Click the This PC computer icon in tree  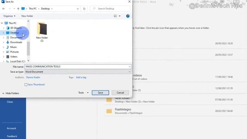pyautogui.click(x=6, y=23)
